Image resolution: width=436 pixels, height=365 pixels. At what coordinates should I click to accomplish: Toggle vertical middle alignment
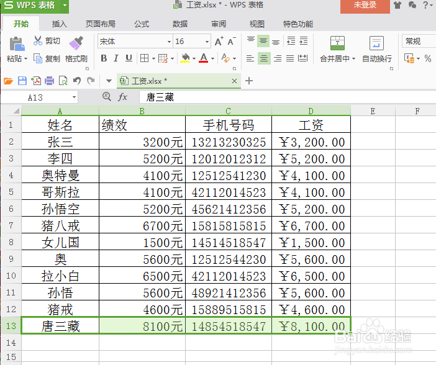263,41
